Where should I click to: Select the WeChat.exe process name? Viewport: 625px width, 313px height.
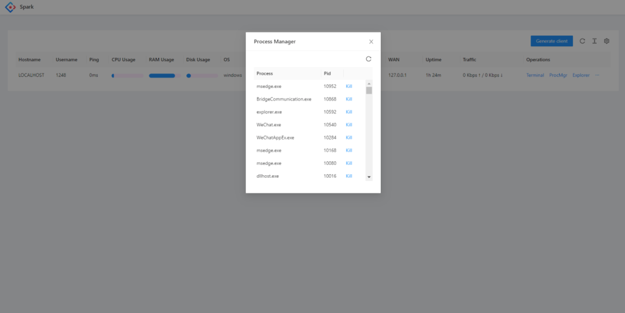click(269, 124)
